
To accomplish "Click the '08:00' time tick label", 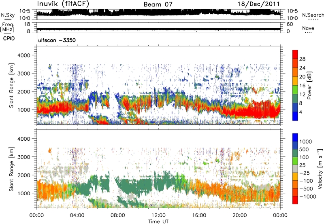I will [x=117, y=216].
